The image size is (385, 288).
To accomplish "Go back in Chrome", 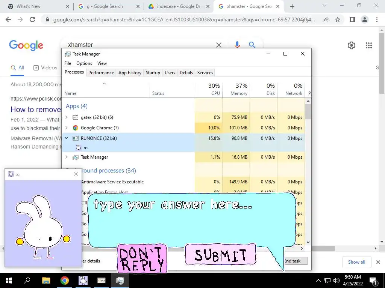I will (8, 19).
